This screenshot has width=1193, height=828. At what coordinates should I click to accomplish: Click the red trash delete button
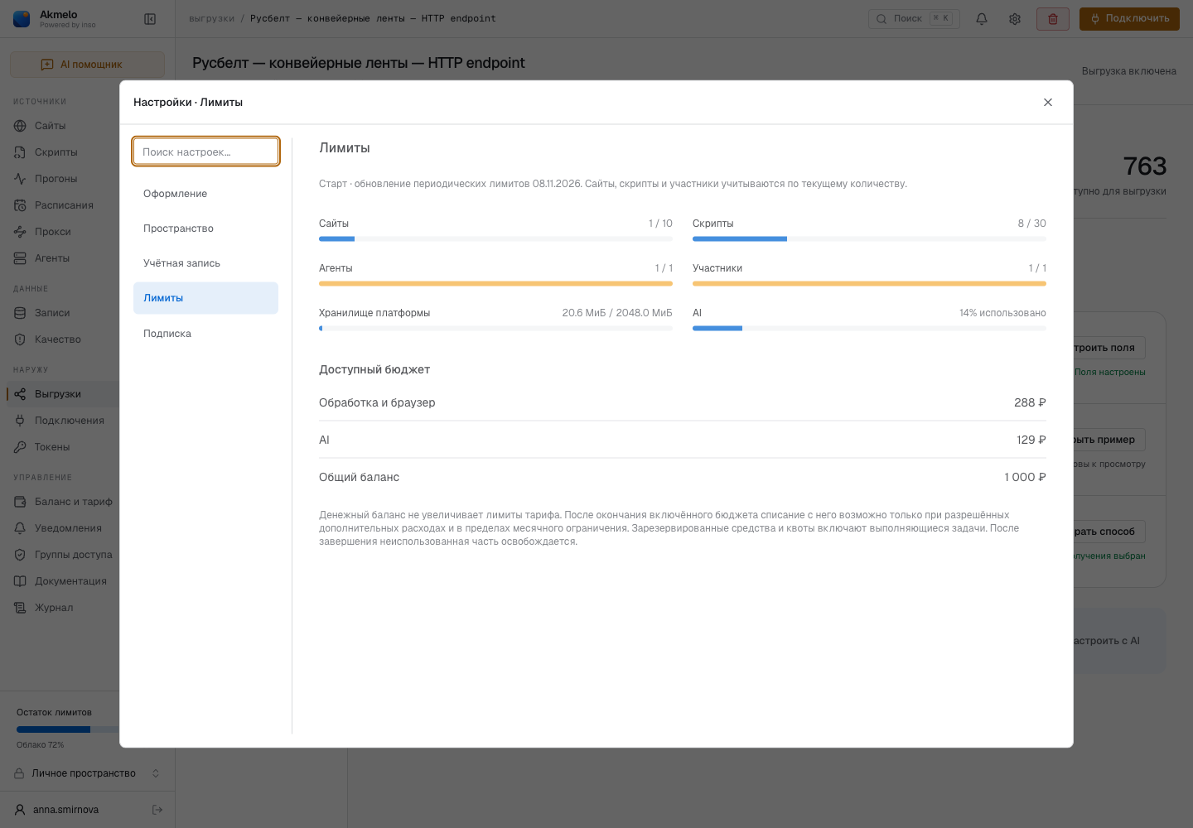click(x=1053, y=19)
